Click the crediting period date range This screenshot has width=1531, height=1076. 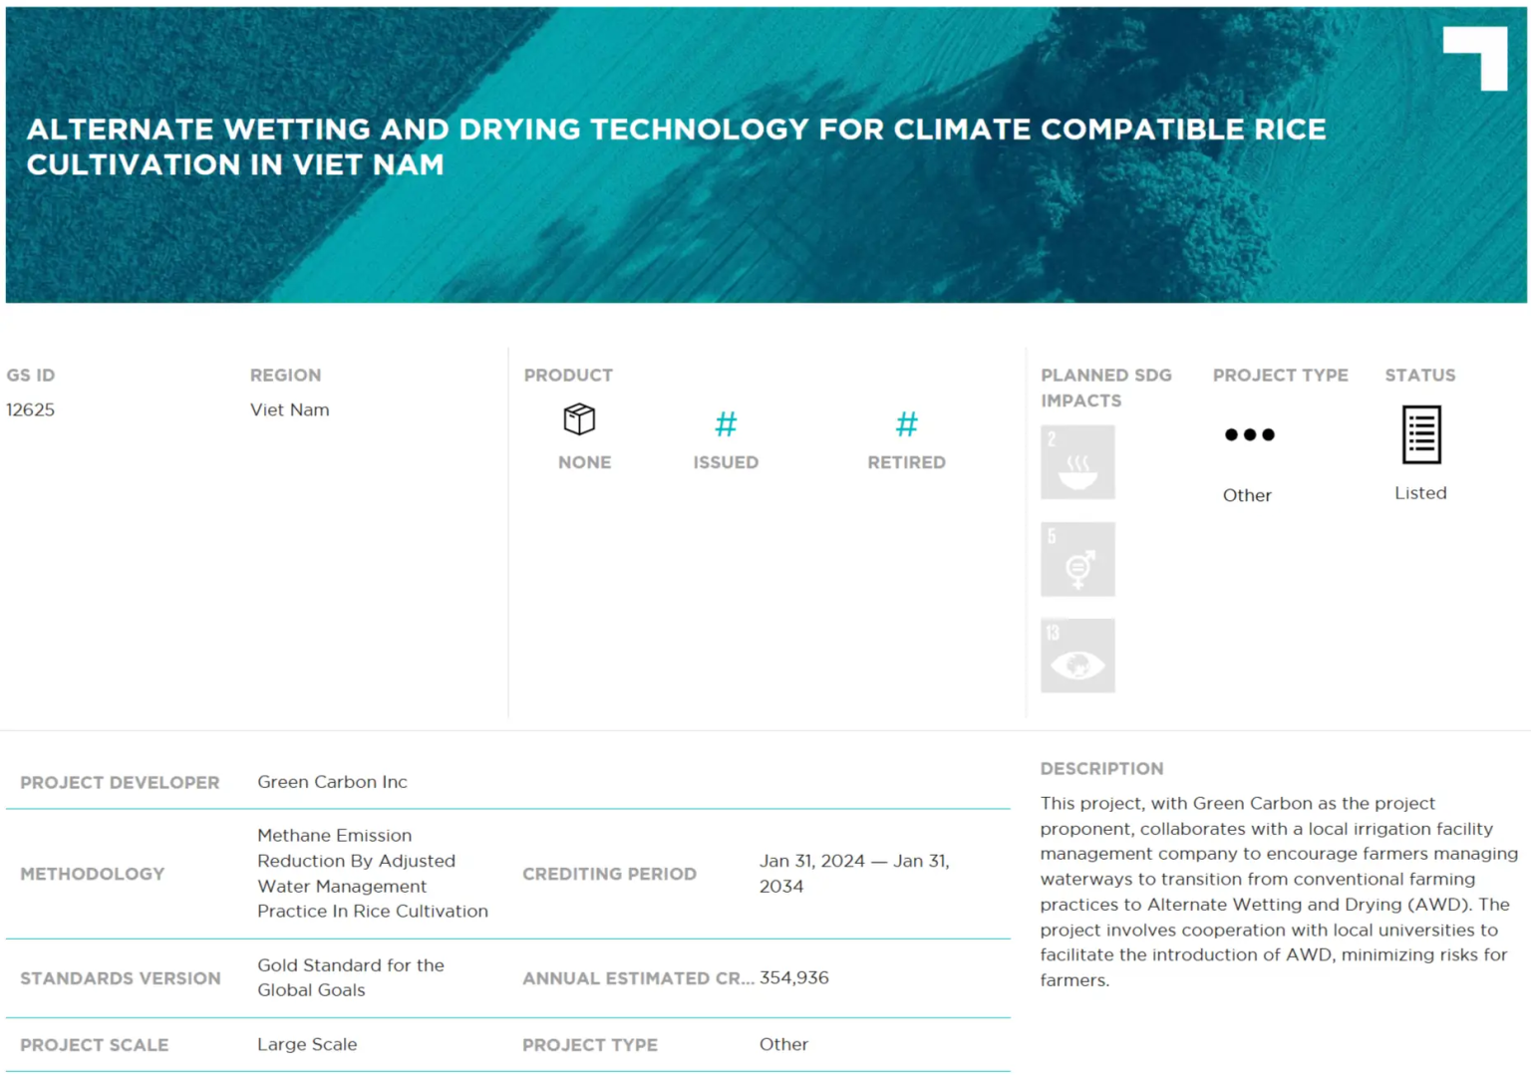(x=853, y=873)
